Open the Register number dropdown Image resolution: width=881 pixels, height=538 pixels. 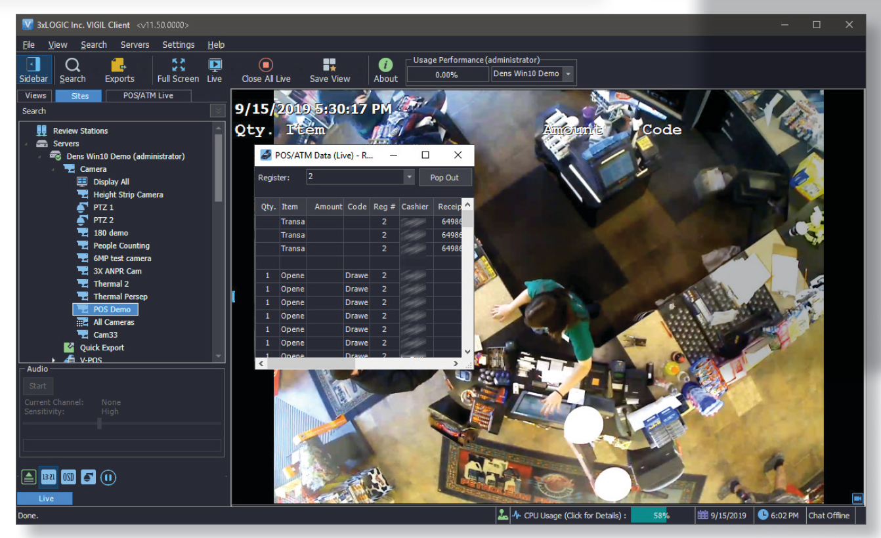pyautogui.click(x=409, y=177)
